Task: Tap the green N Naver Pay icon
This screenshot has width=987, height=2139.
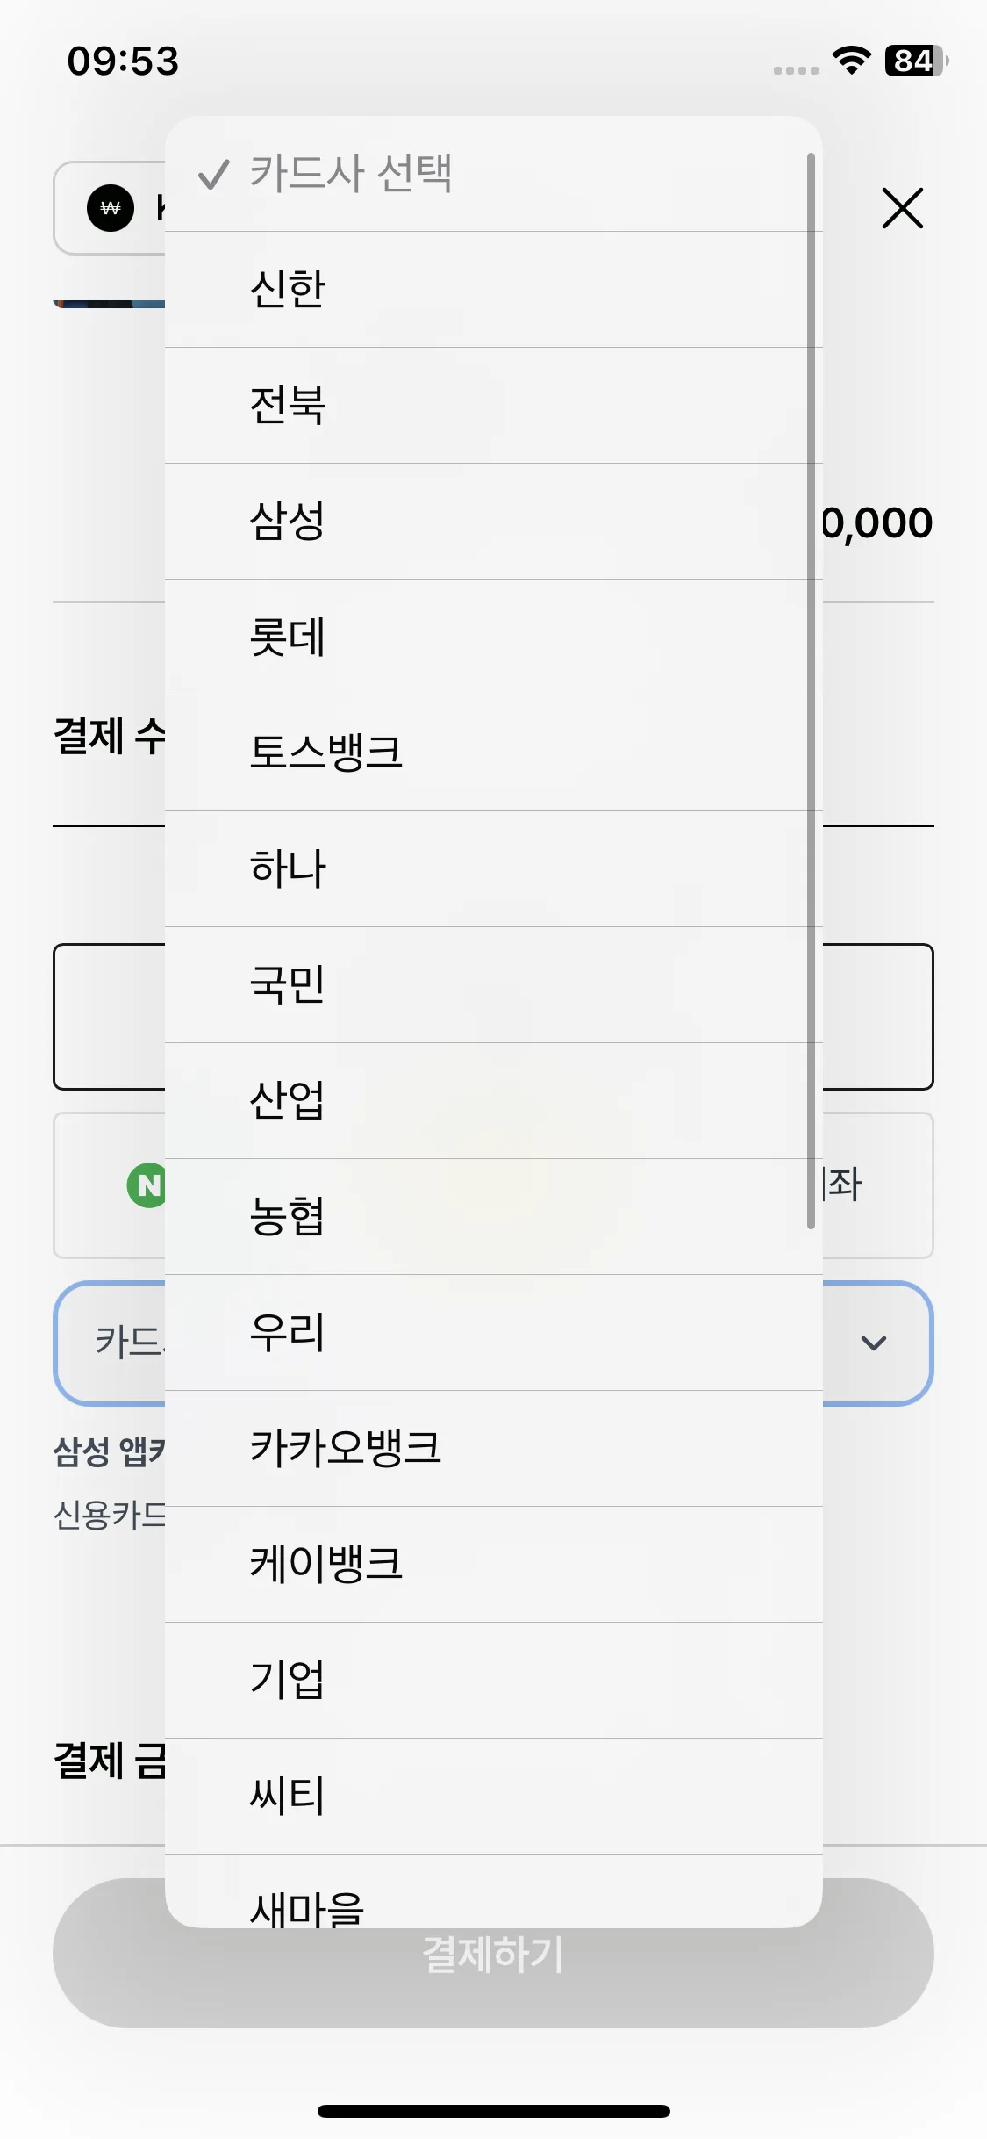Action: 147,1185
